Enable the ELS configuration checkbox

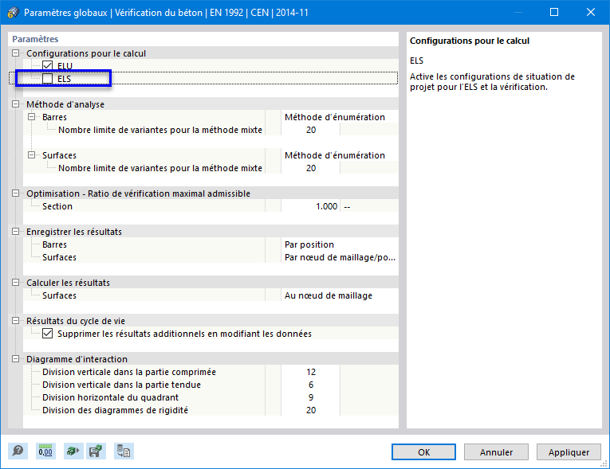[x=48, y=79]
